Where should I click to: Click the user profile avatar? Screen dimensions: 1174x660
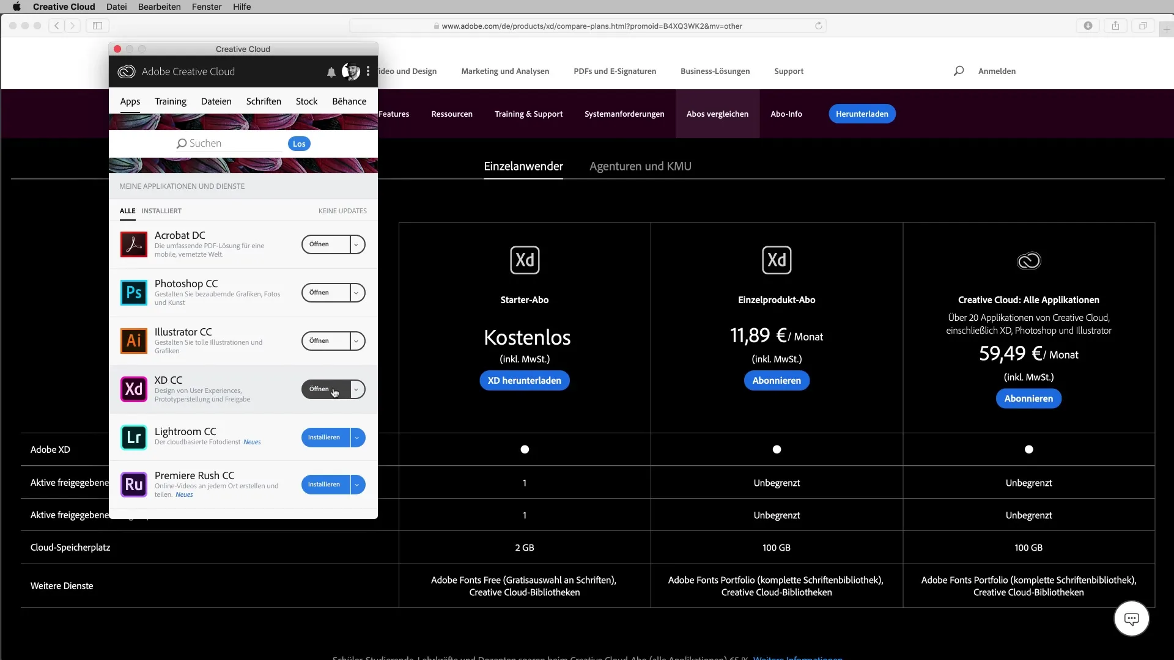click(351, 71)
